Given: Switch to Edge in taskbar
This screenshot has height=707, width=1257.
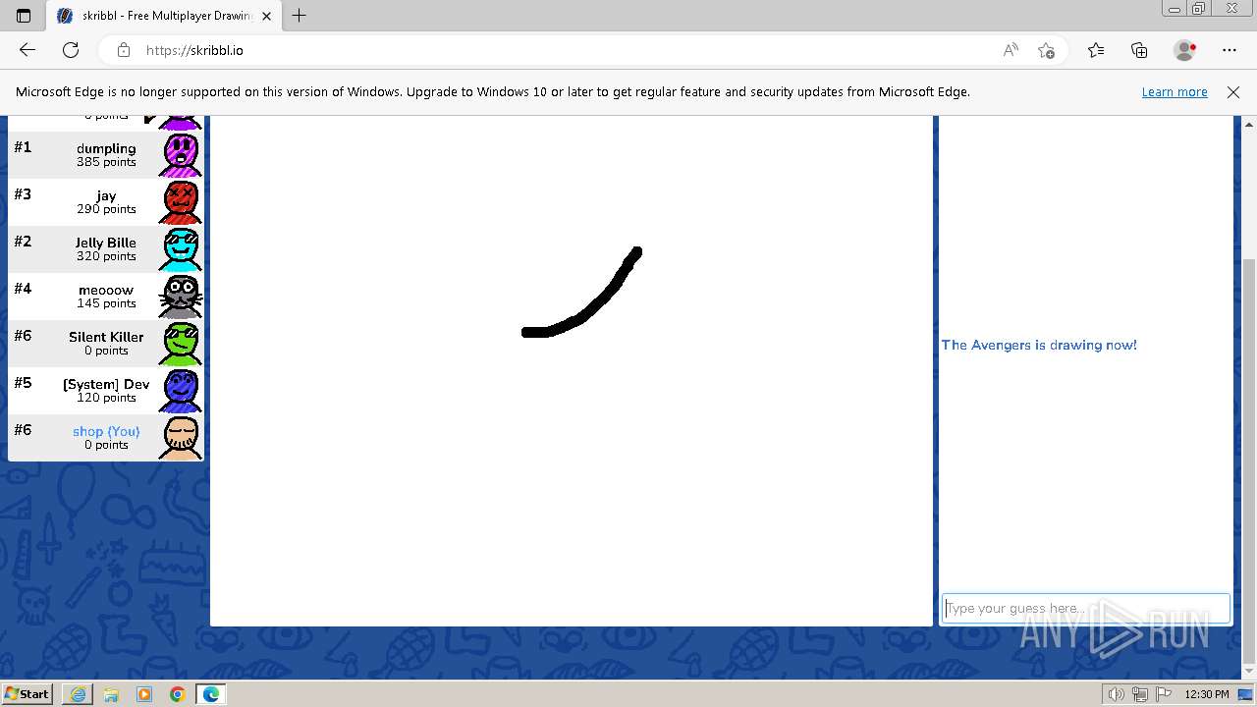Looking at the screenshot, I should click(211, 694).
